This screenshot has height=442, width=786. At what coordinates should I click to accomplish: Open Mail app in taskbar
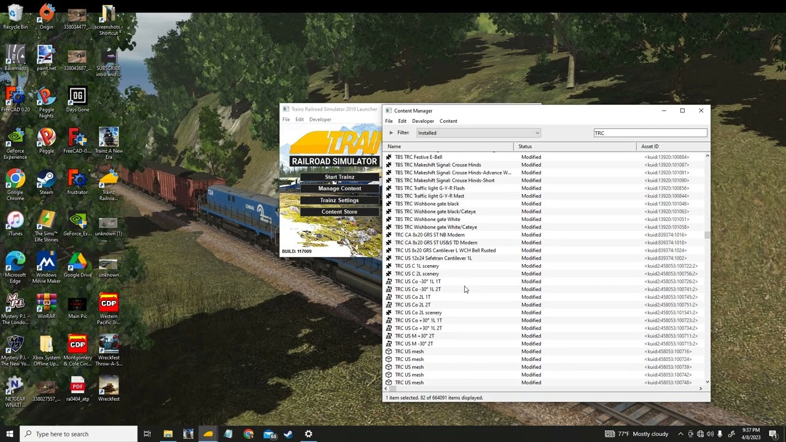pyautogui.click(x=268, y=434)
